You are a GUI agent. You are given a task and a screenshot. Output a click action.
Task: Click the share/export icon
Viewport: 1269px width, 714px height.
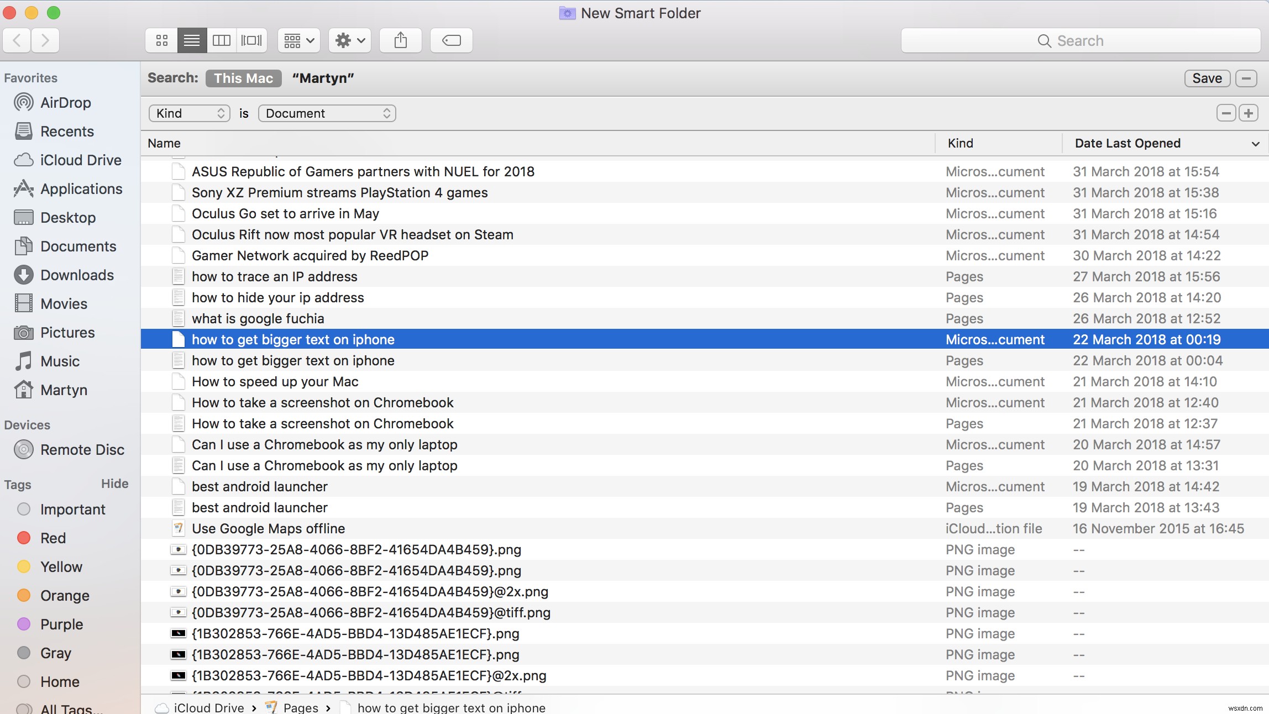[400, 40]
